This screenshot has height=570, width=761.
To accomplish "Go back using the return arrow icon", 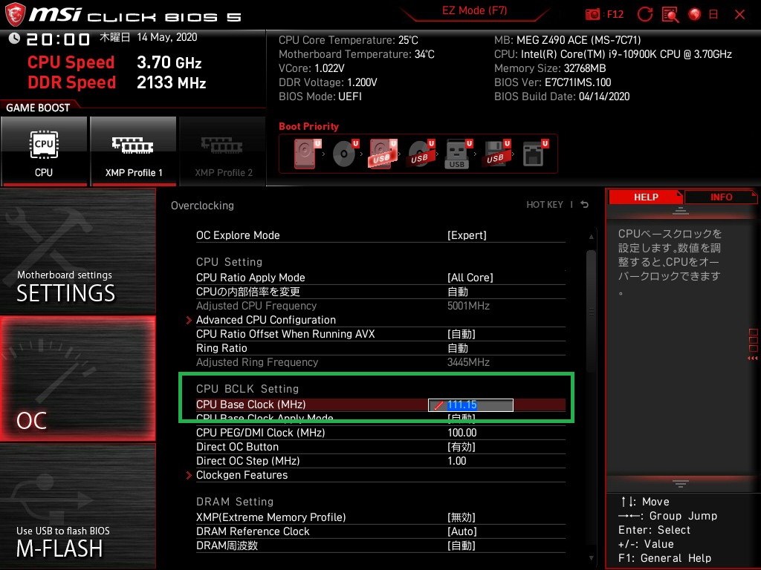I will pyautogui.click(x=585, y=205).
